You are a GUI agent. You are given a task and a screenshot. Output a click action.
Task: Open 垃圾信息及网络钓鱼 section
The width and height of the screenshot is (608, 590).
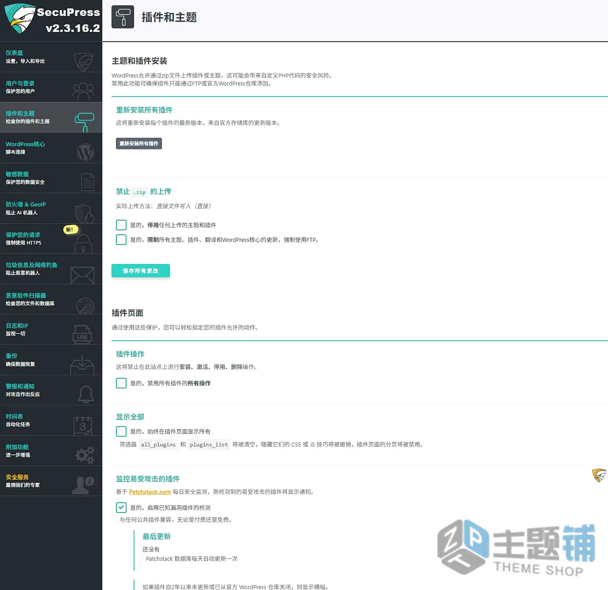(x=51, y=269)
